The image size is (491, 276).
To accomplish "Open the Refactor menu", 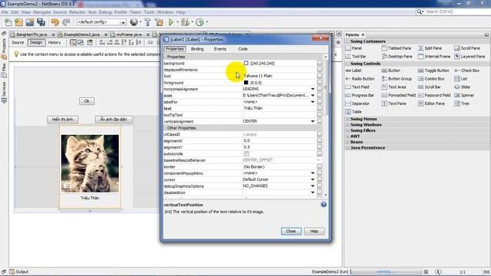I will [77, 12].
